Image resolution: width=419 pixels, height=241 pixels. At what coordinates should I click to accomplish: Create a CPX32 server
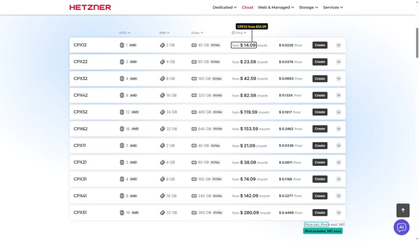click(x=320, y=78)
